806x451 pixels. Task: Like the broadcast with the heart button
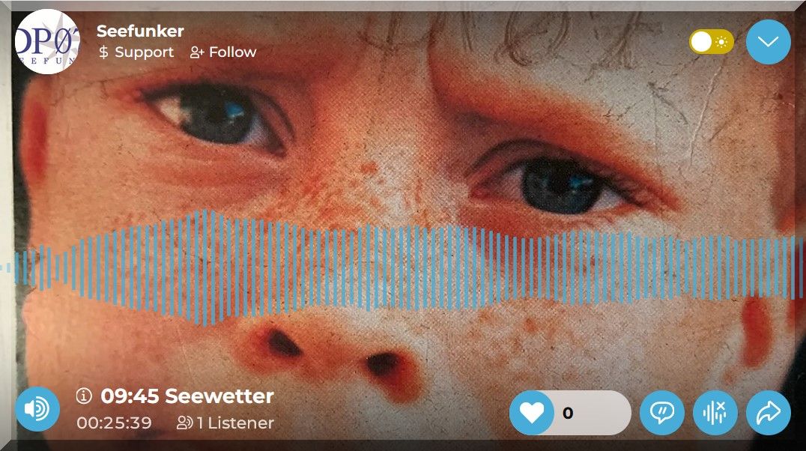click(532, 413)
